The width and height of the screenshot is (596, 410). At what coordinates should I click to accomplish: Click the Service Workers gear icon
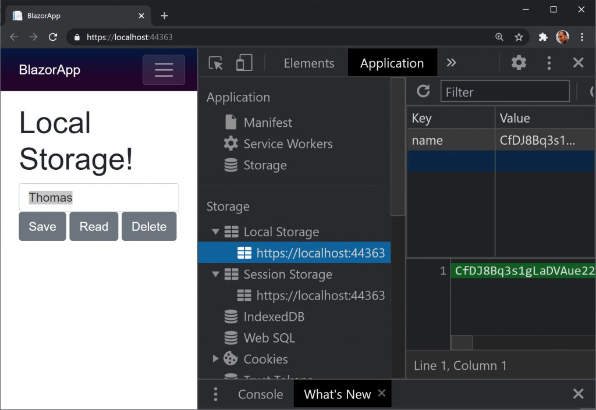click(230, 144)
